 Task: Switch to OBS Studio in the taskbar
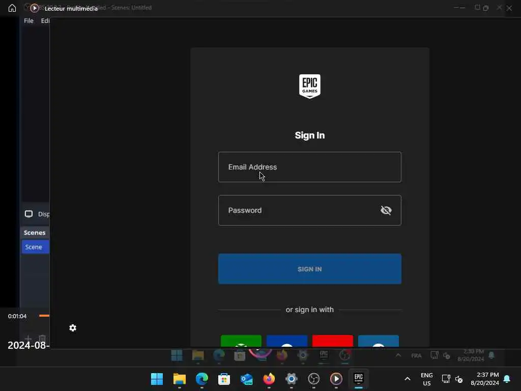[x=313, y=379]
